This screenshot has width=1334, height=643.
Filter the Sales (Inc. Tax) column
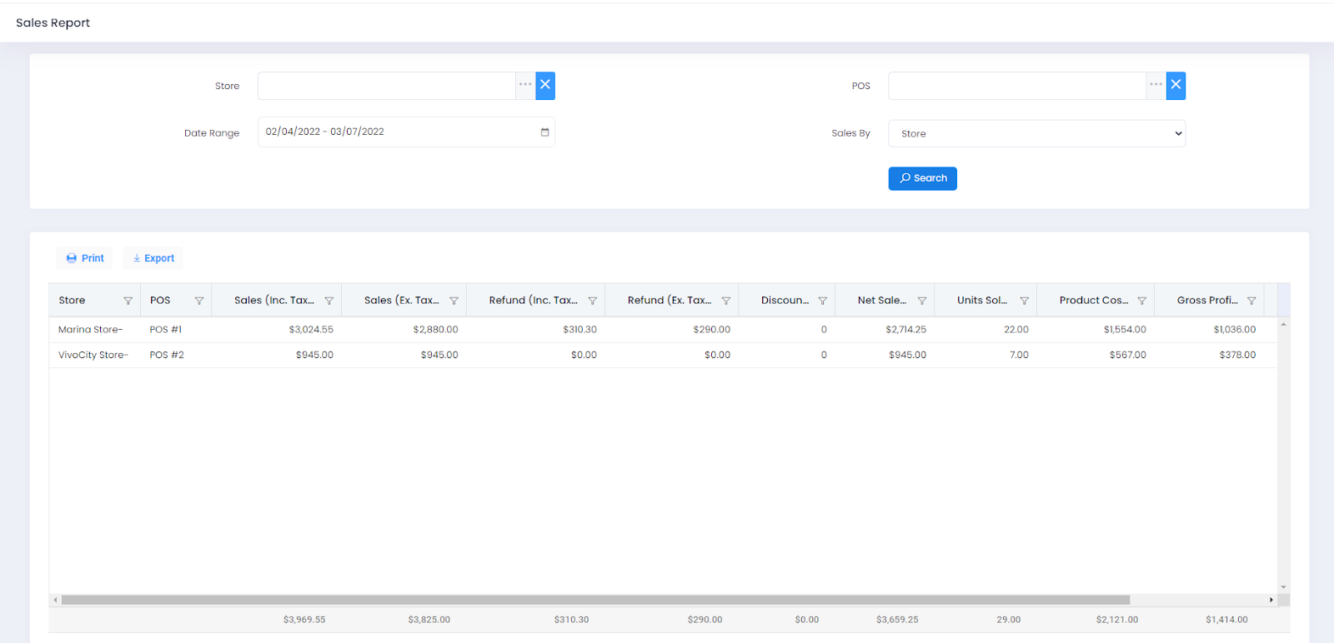328,301
